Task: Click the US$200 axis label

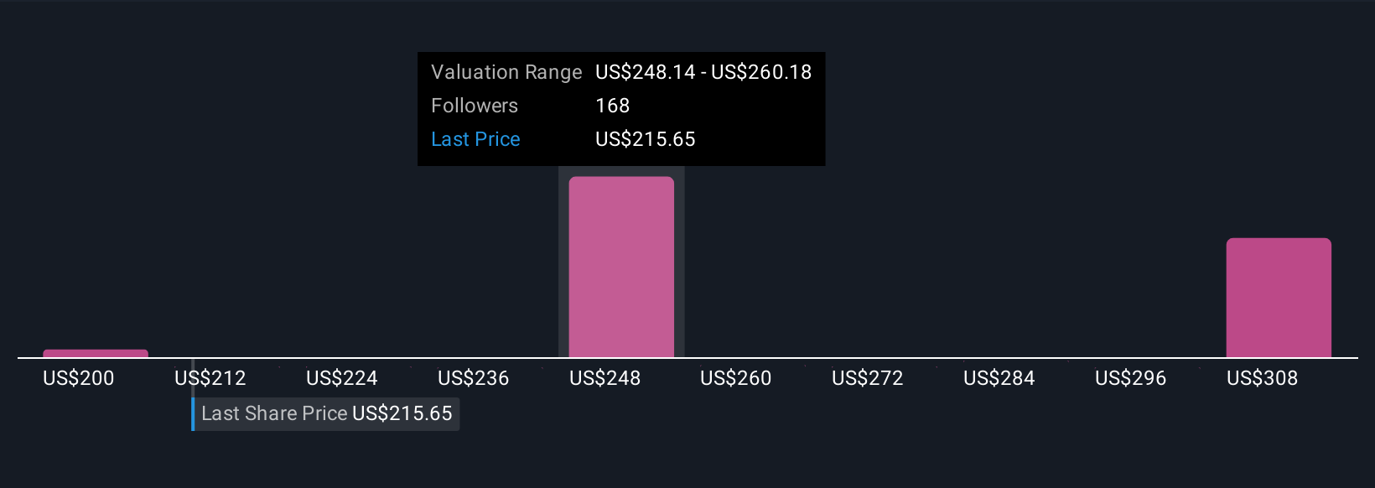Action: pyautogui.click(x=79, y=378)
